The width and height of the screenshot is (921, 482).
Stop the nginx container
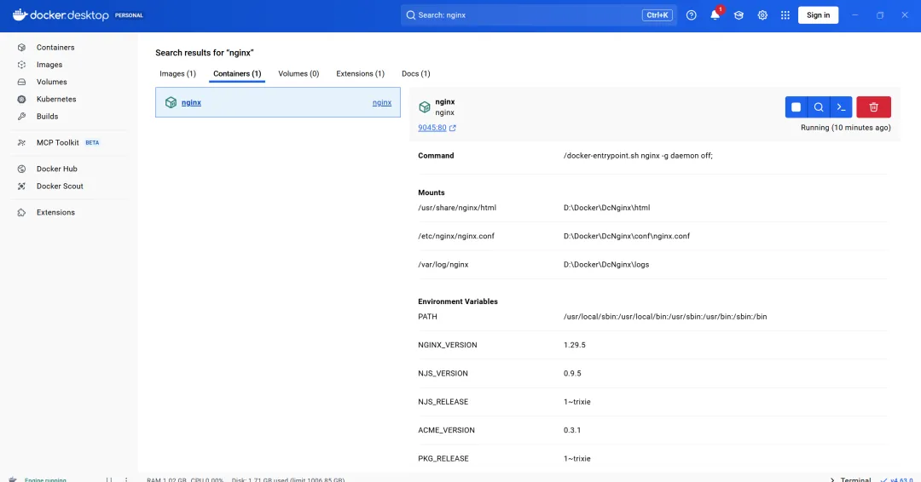click(x=796, y=107)
